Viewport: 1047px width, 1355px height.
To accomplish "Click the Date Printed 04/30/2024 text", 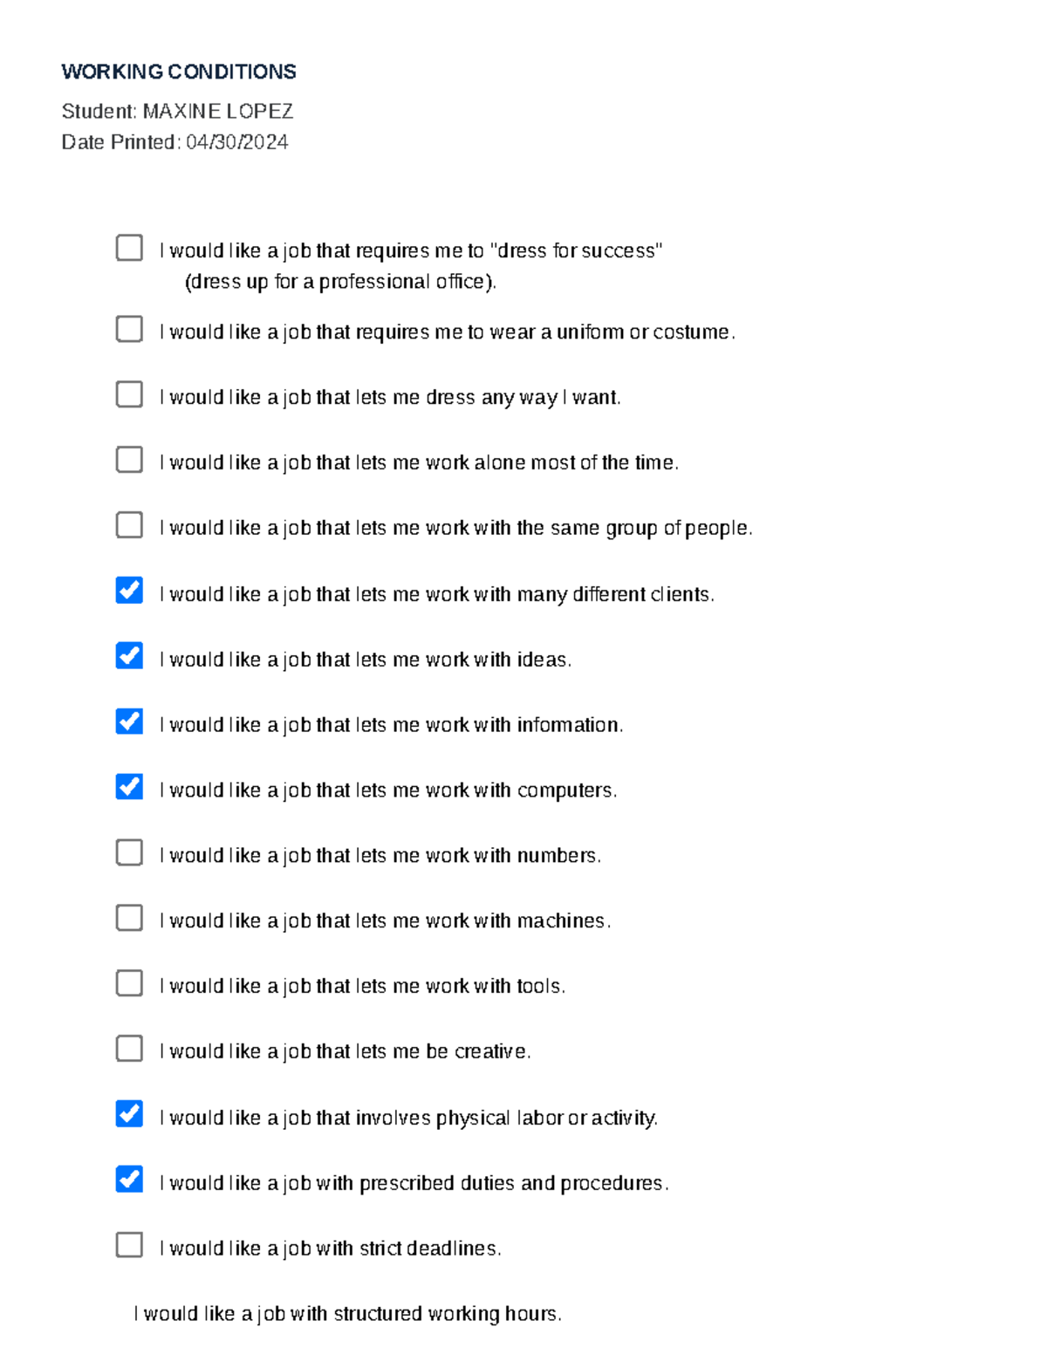I will [174, 142].
